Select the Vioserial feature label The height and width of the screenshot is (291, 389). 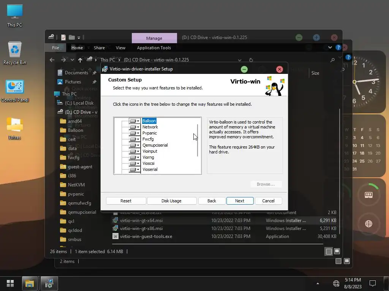click(150, 169)
